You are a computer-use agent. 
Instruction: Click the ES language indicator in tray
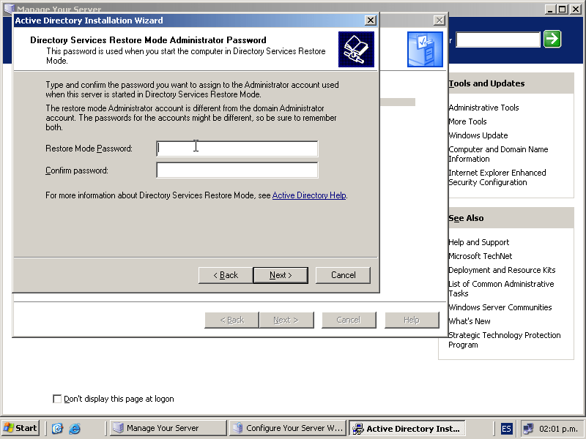click(x=507, y=429)
